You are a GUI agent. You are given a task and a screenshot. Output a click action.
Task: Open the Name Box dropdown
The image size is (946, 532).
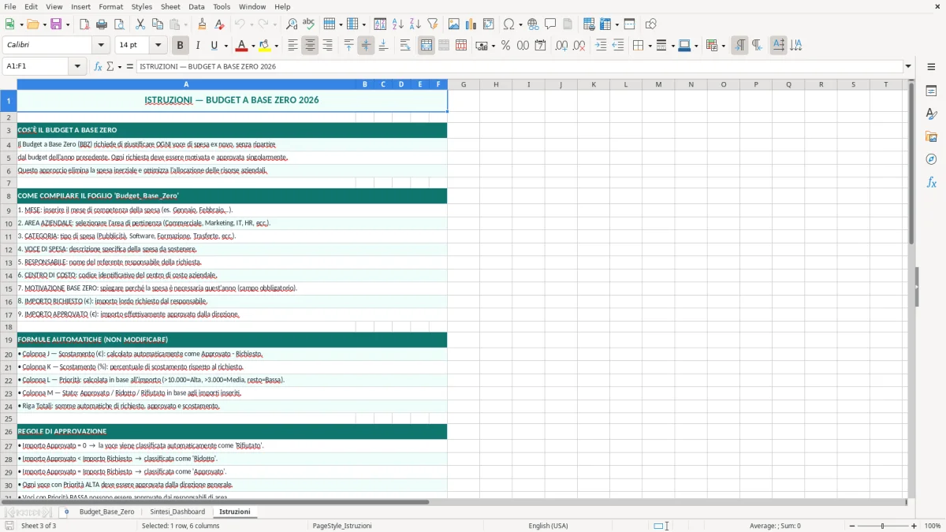click(77, 66)
